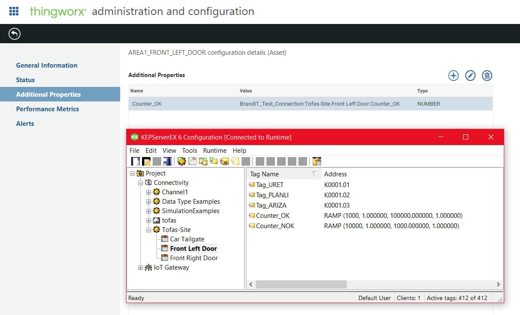Screen dimensions: 520x315
Task: Expand the SimulationExamples node
Action: [149, 211]
